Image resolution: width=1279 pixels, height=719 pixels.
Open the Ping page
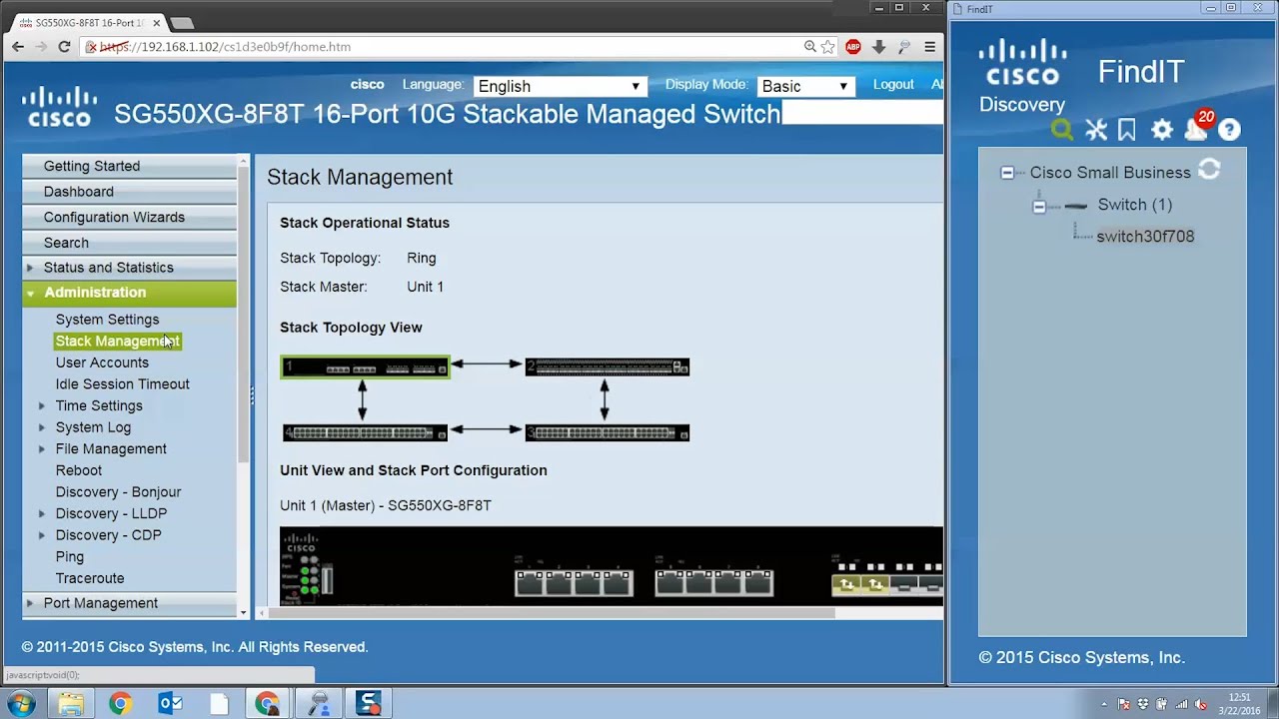point(70,557)
